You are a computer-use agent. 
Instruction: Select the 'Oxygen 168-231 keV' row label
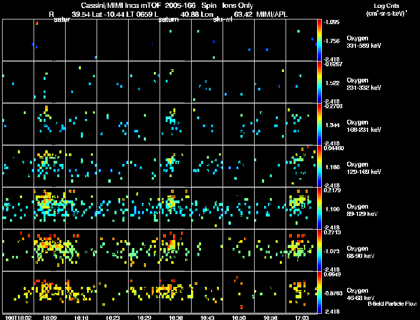tap(364, 126)
